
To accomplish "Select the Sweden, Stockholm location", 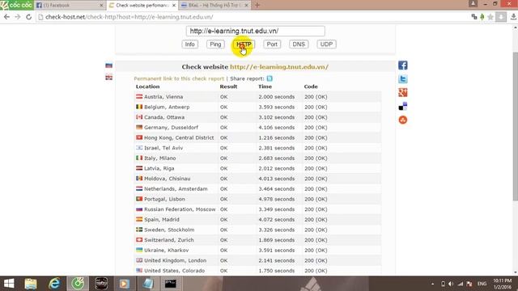I will coord(169,230).
